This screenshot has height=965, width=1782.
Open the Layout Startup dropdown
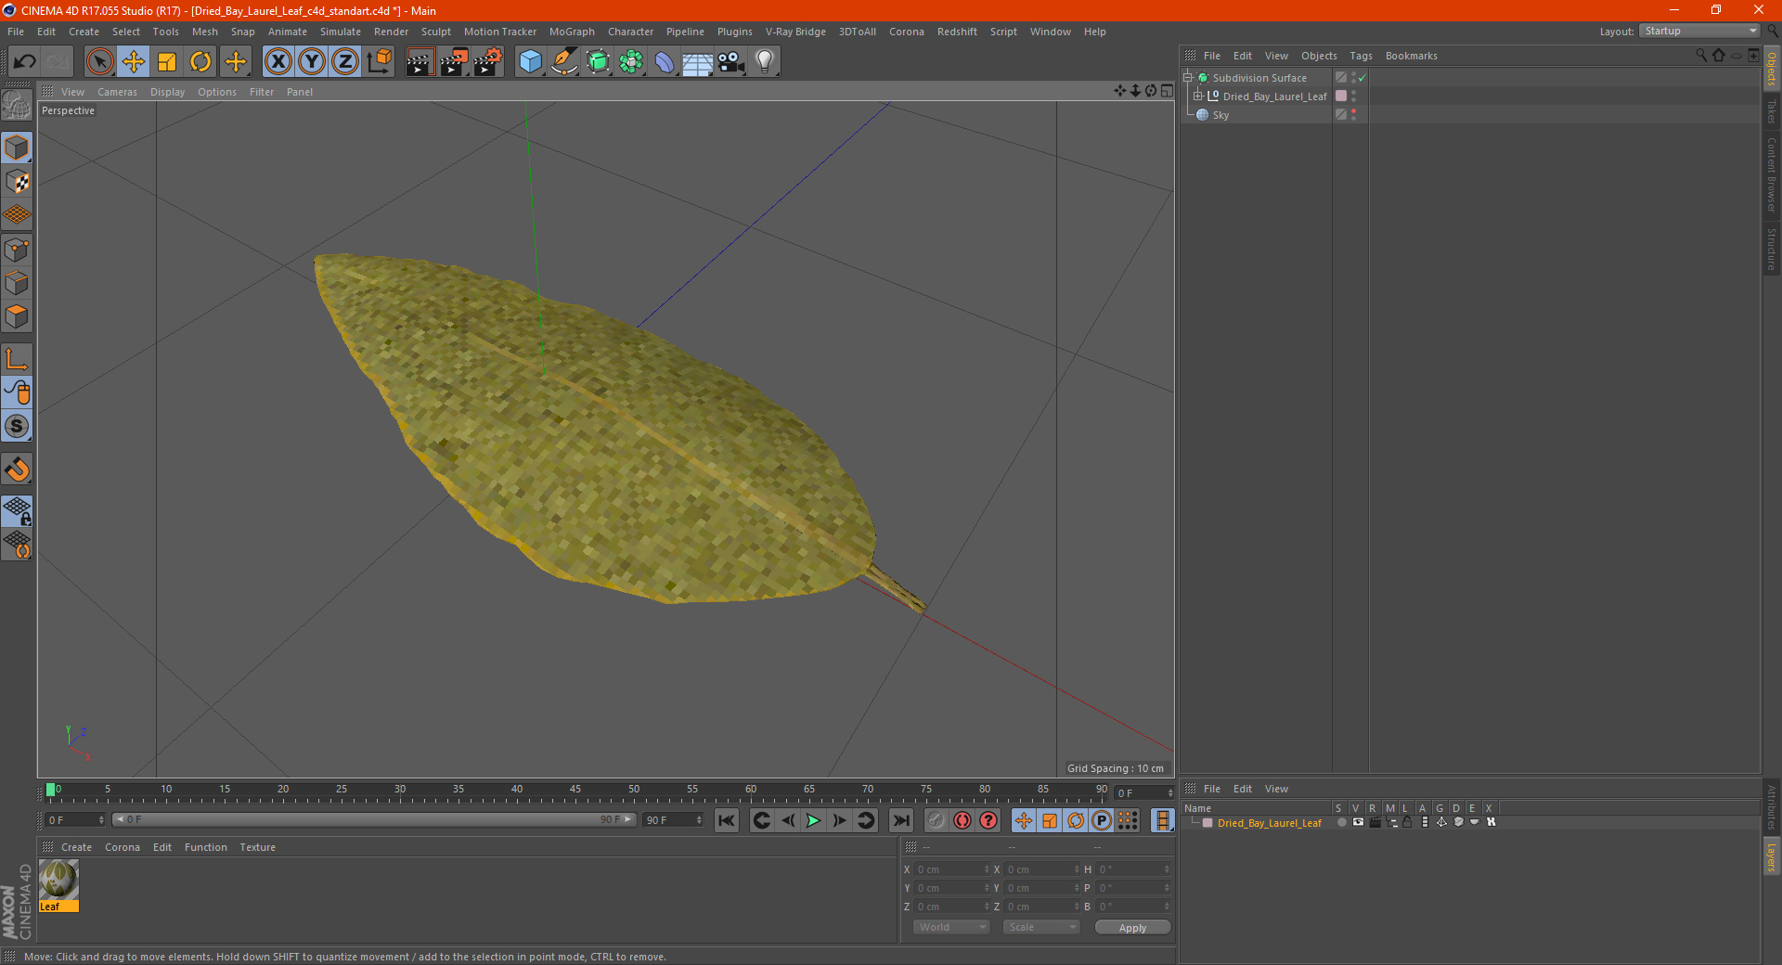coord(1700,31)
